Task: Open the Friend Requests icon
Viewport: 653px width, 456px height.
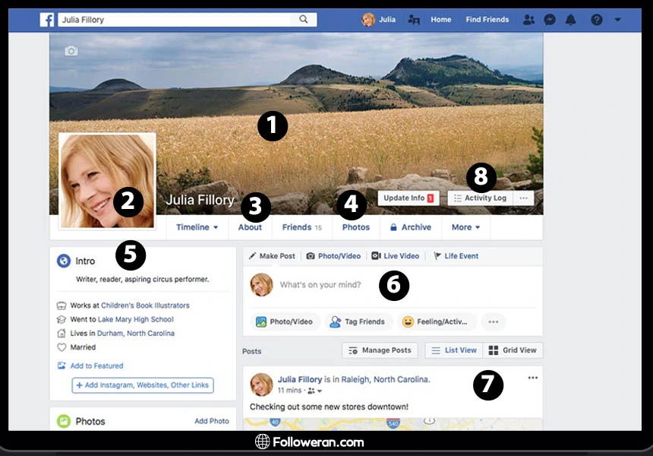Action: pos(529,20)
